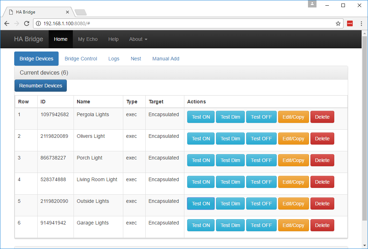
Task: Edit/Copy the Olivers Light device
Action: point(293,139)
